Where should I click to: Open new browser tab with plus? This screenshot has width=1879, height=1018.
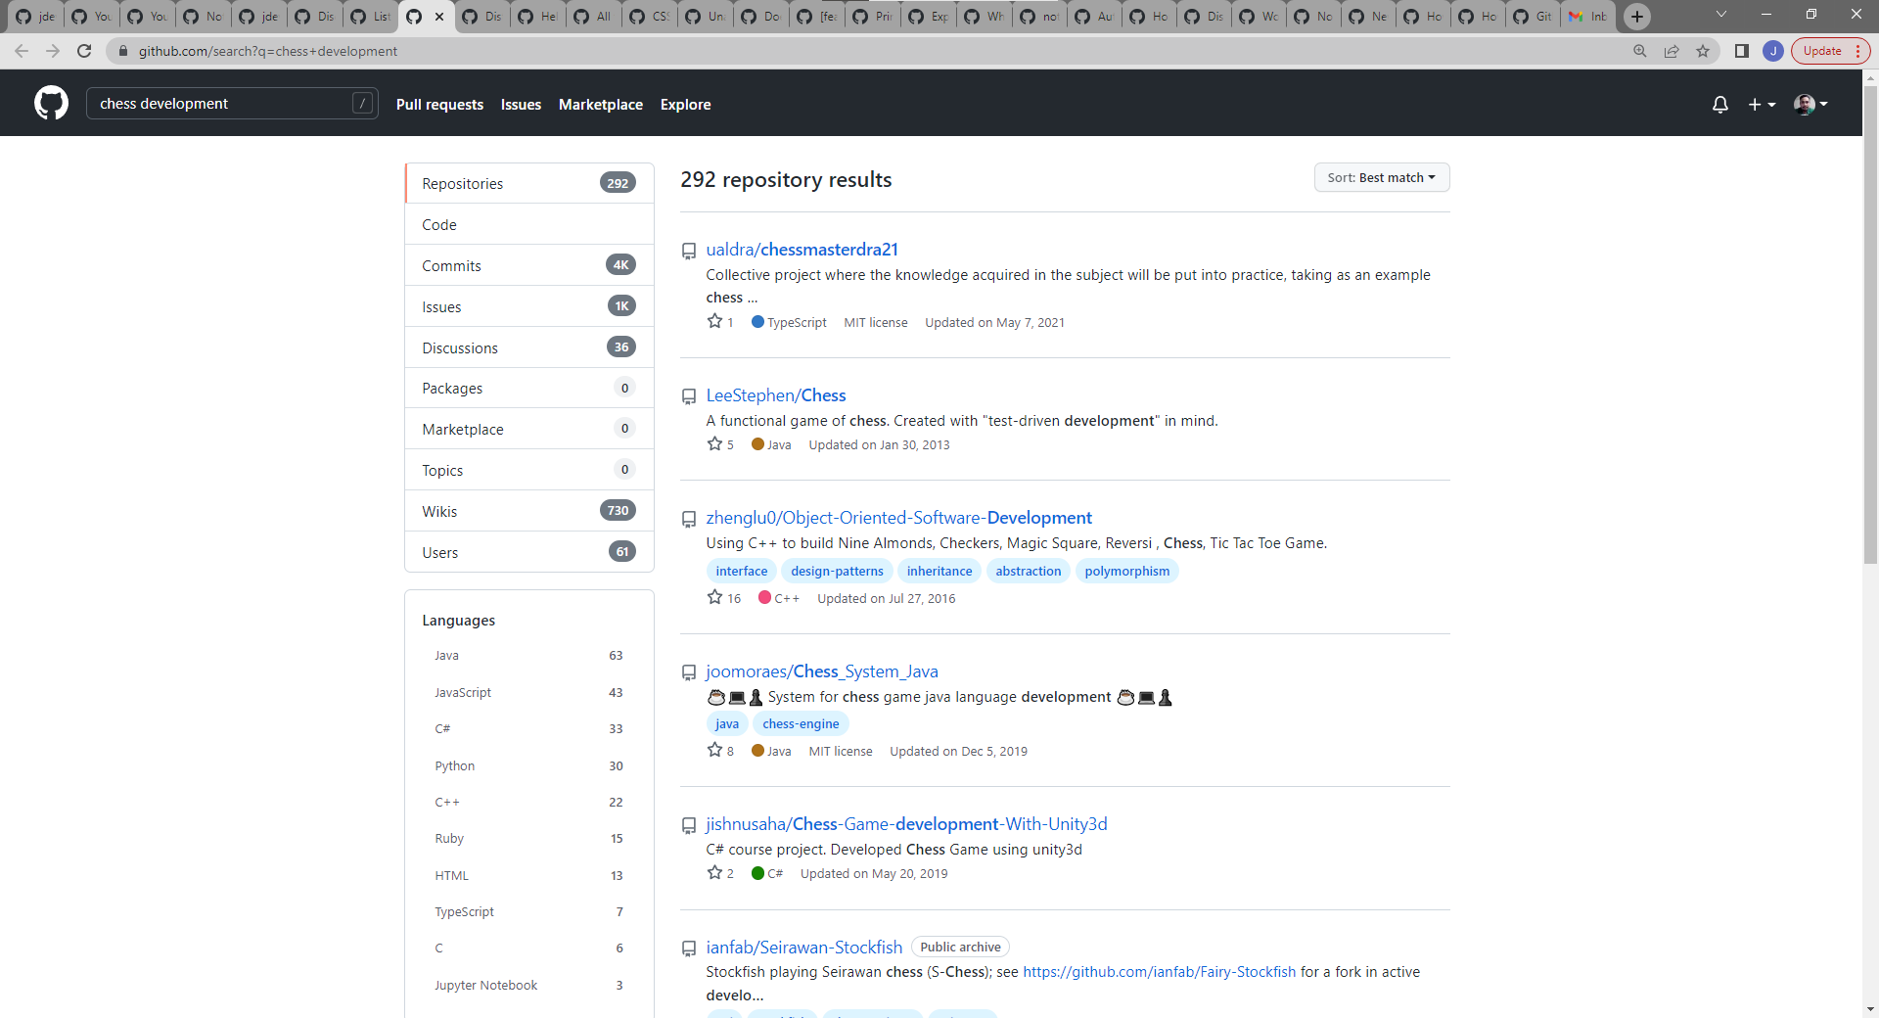pyautogui.click(x=1636, y=16)
